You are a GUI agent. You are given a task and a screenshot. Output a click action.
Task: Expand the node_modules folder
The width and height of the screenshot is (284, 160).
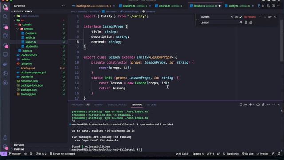[x=30, y=16]
